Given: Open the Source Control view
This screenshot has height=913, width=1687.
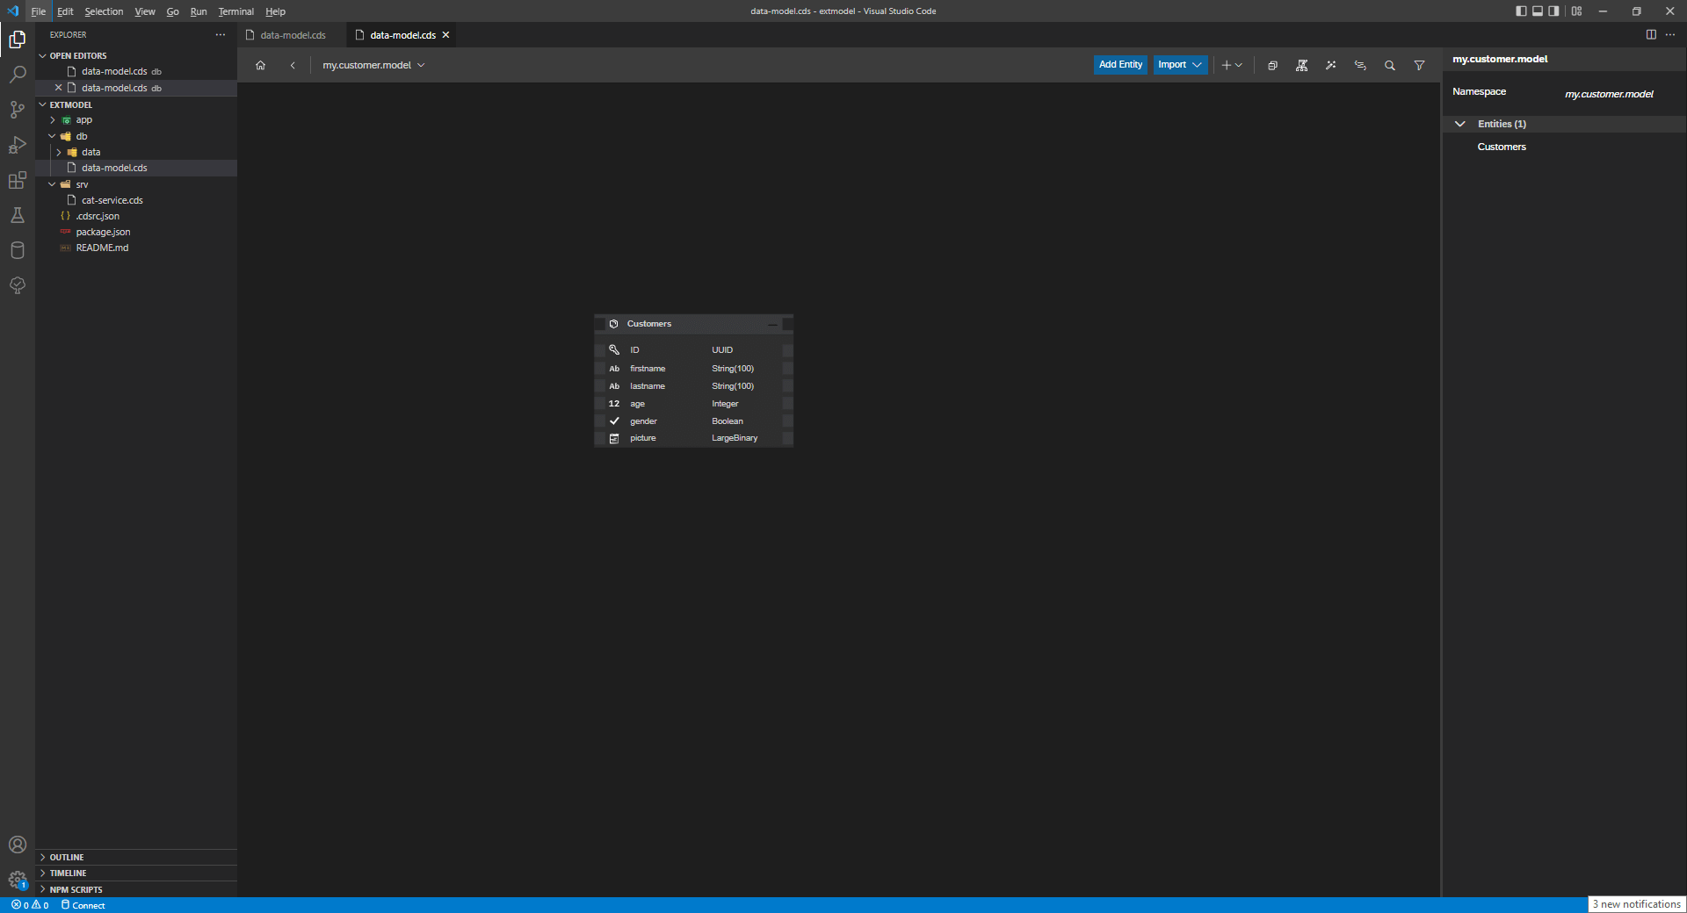Looking at the screenshot, I should coord(18,110).
